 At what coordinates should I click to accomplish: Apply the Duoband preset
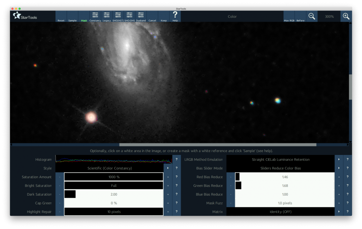141,16
